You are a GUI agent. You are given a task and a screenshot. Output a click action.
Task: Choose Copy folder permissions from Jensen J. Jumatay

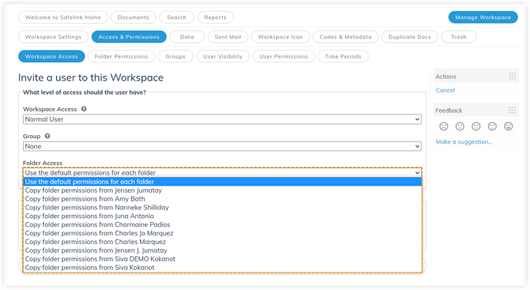click(x=222, y=250)
